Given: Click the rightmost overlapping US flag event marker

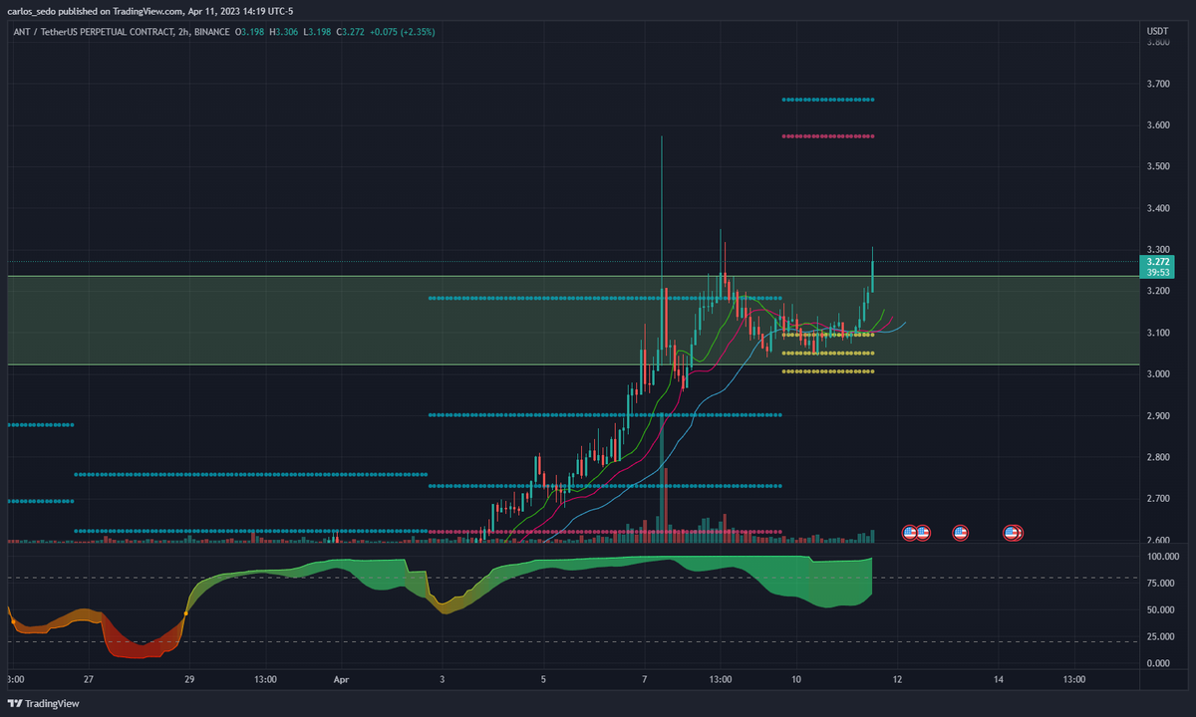Looking at the screenshot, I should pyautogui.click(x=1017, y=533).
